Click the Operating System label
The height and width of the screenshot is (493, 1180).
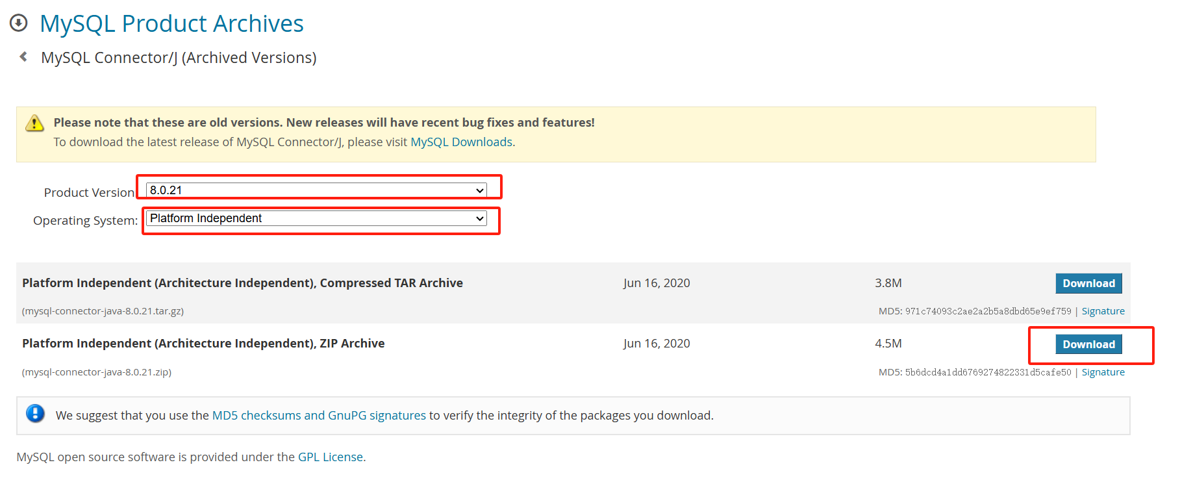click(85, 220)
